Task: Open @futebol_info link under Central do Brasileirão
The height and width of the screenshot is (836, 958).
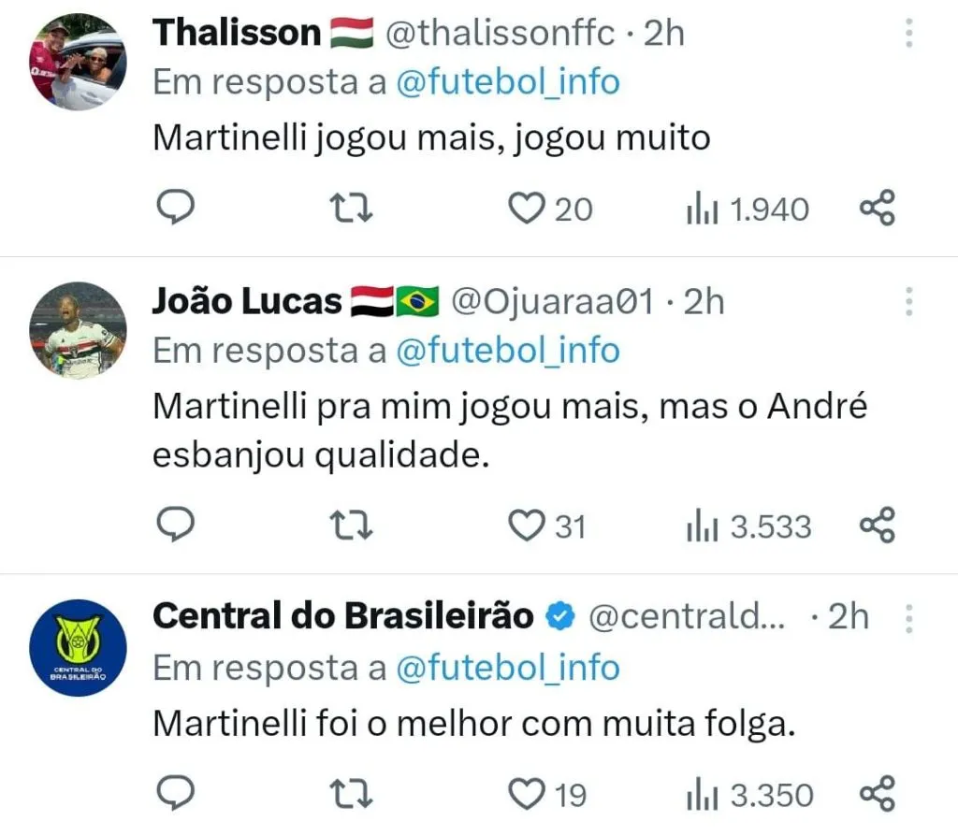Action: [x=508, y=668]
